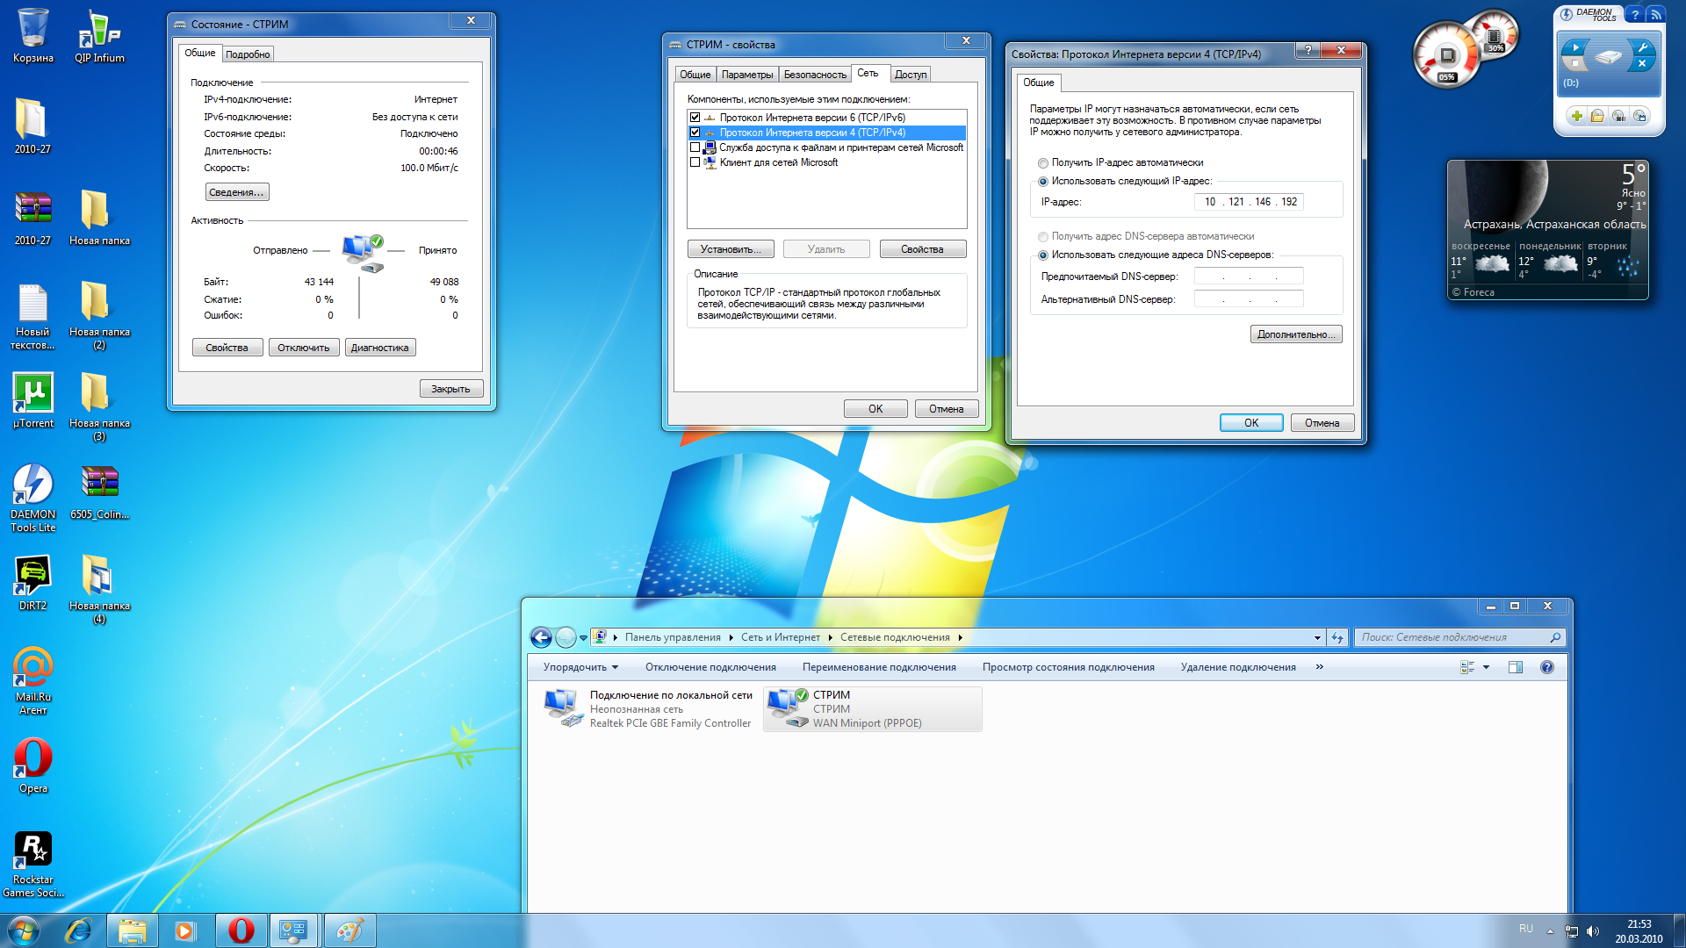Expand the address bar history dropdown

(x=1317, y=637)
